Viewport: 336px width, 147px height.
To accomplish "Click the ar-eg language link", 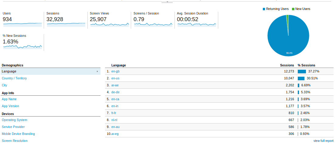I will (115, 134).
